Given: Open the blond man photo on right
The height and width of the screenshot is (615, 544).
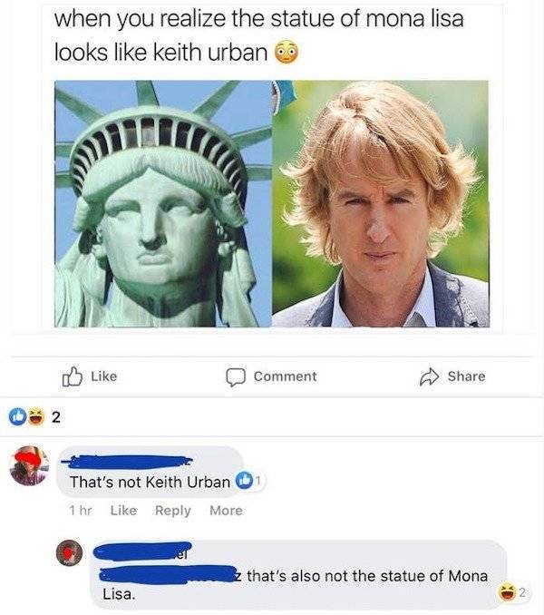Looking at the screenshot, I should 381,203.
